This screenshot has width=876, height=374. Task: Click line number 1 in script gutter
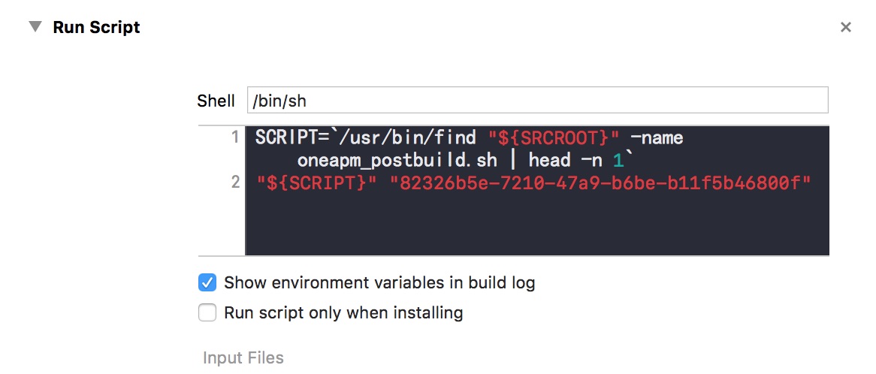pyautogui.click(x=235, y=137)
